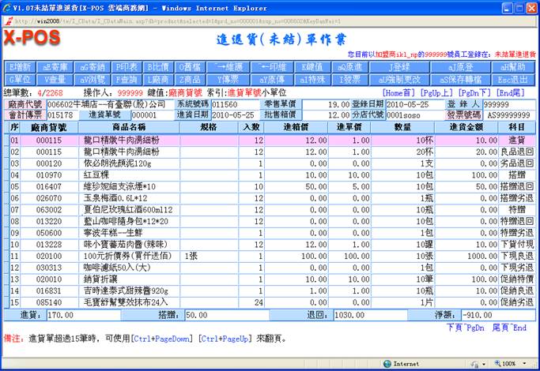Click the L廠商 vendor button
This screenshot has height=371, width=540.
(158, 80)
